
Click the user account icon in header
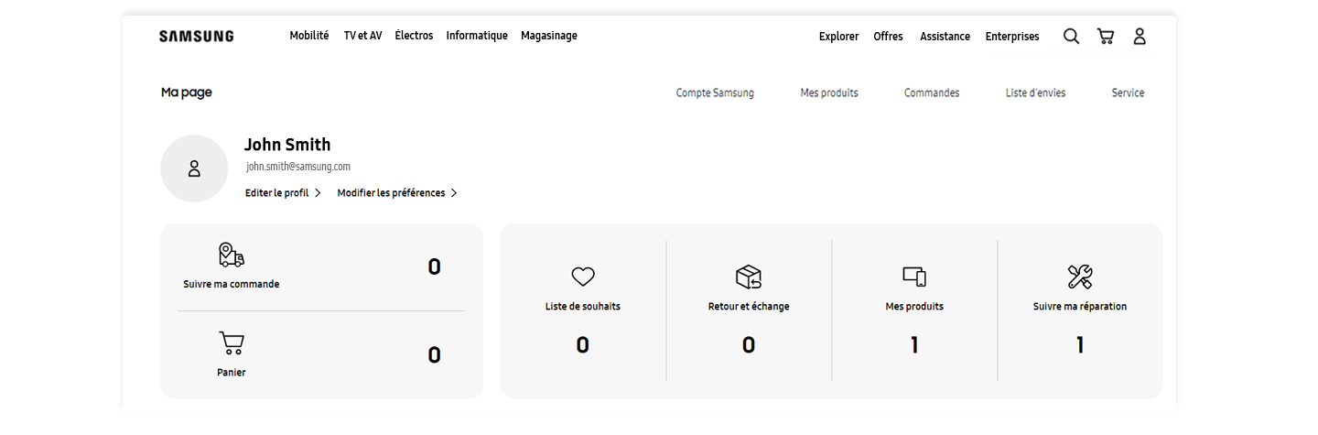pyautogui.click(x=1140, y=37)
